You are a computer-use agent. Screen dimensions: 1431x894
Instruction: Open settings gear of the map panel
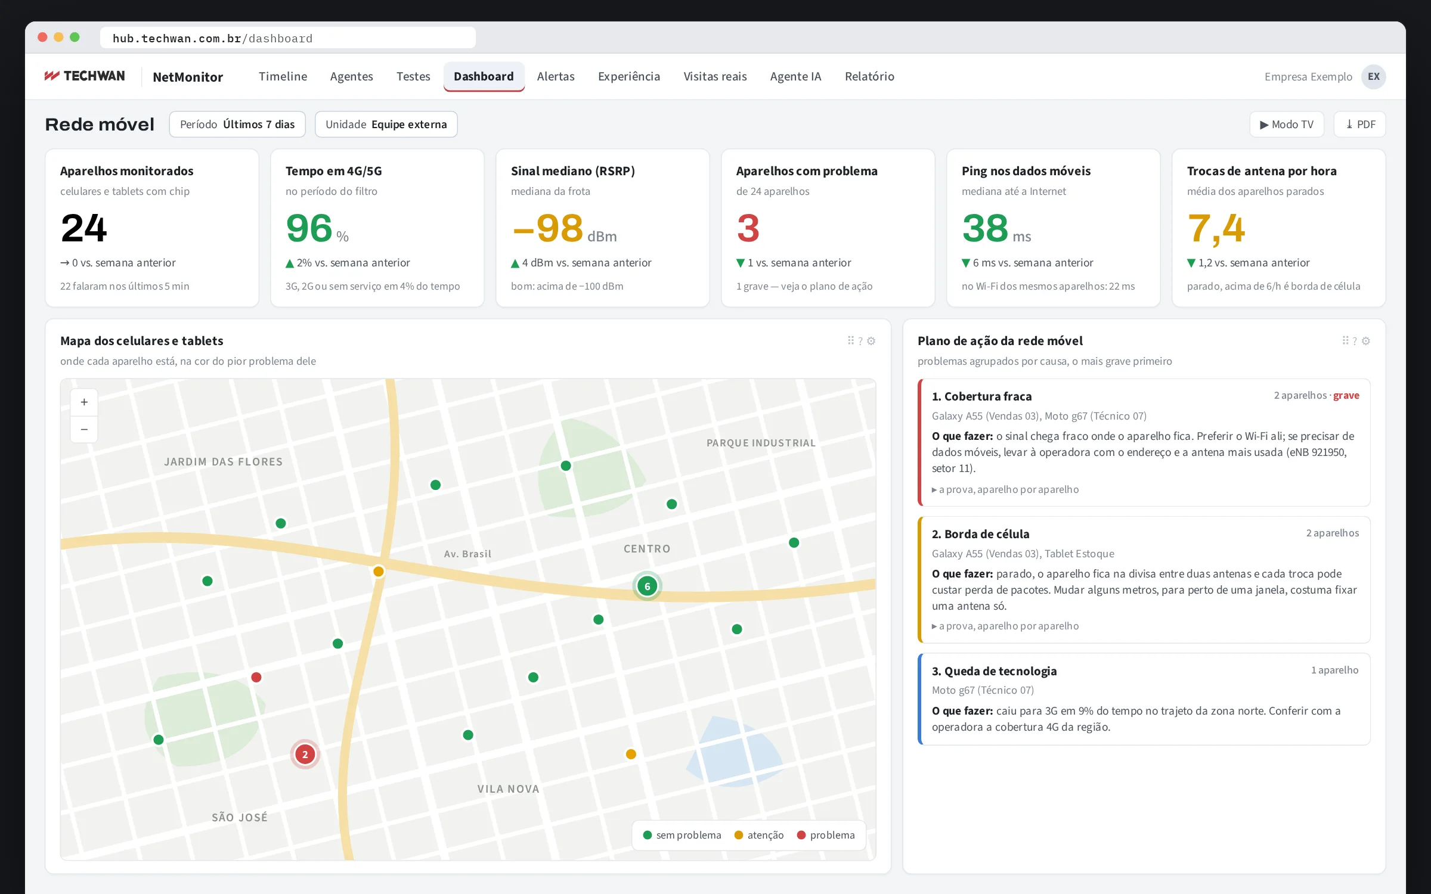(871, 341)
